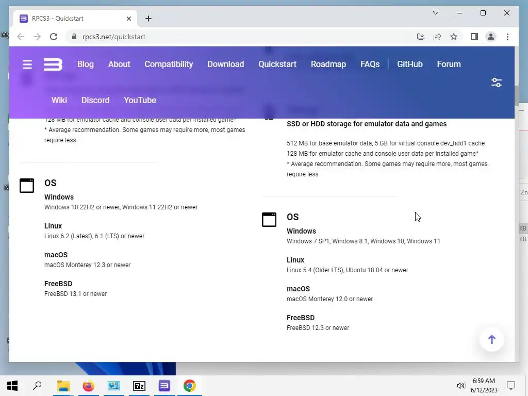Select Quickstart in the navigation

[x=277, y=64]
